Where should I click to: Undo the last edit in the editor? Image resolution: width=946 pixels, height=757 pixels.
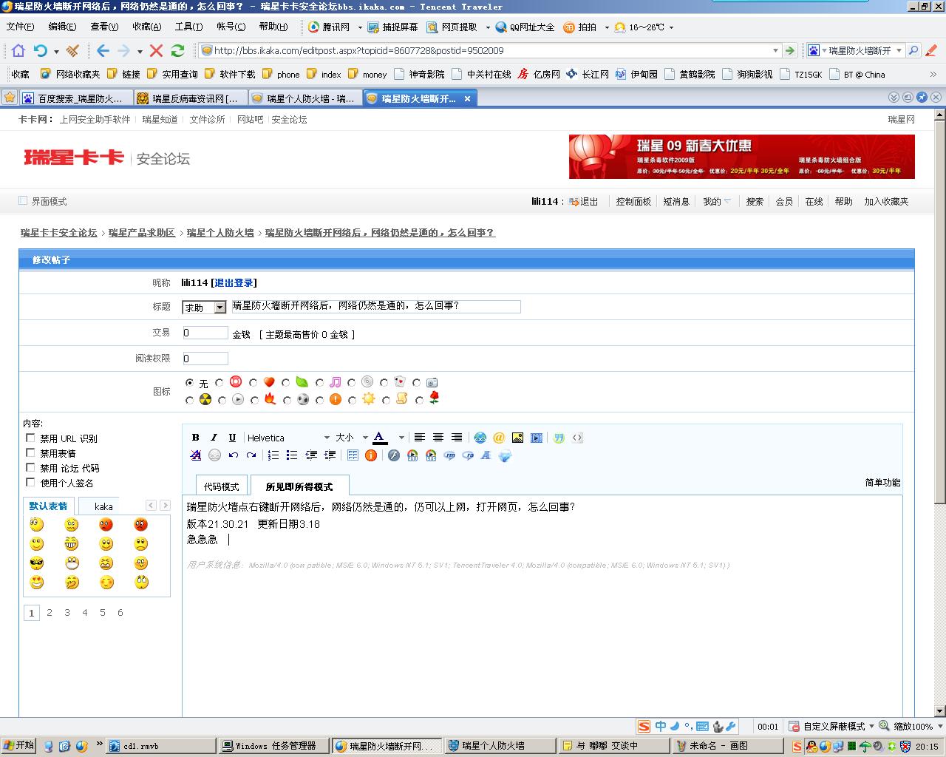[234, 455]
